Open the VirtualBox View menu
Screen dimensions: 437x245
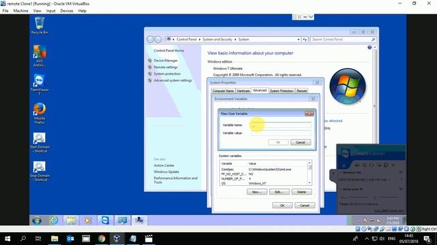pyautogui.click(x=37, y=11)
